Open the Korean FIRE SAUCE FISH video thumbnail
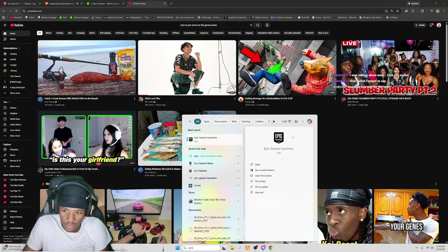 pos(87,68)
